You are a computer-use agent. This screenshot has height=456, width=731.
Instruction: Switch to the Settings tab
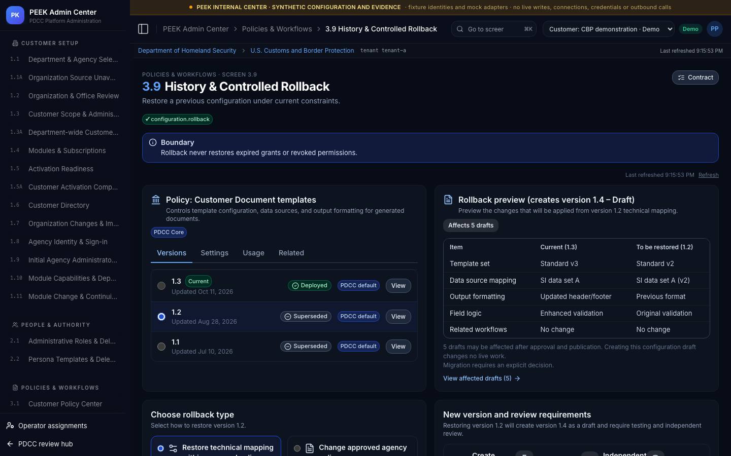(x=214, y=253)
